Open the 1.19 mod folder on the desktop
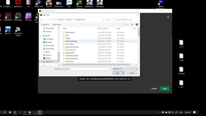 point(181,71)
